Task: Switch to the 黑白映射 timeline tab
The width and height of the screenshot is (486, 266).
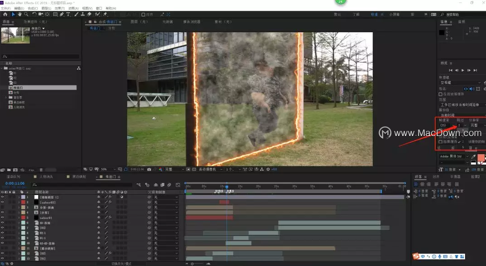Action: 77,176
